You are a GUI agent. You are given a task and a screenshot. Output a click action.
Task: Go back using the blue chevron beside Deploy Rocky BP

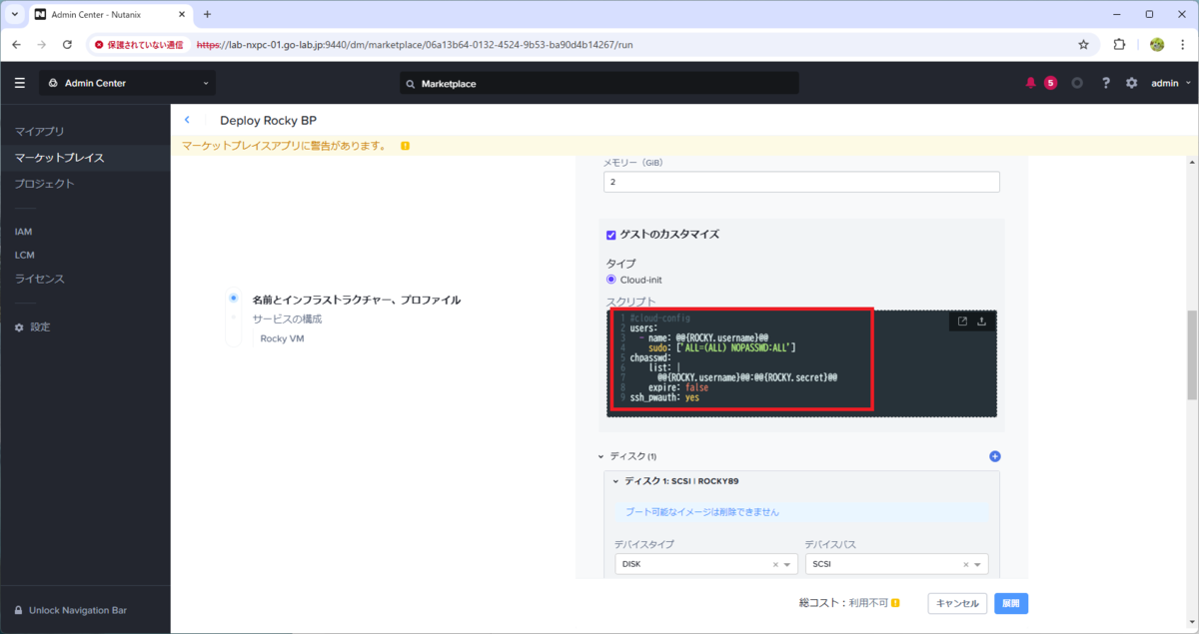point(187,120)
